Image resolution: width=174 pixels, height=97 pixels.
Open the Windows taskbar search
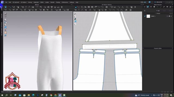point(7,95)
